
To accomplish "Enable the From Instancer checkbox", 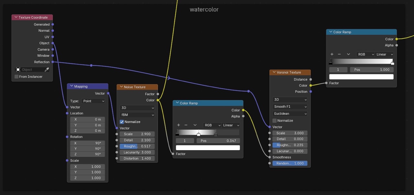I will 16,77.
